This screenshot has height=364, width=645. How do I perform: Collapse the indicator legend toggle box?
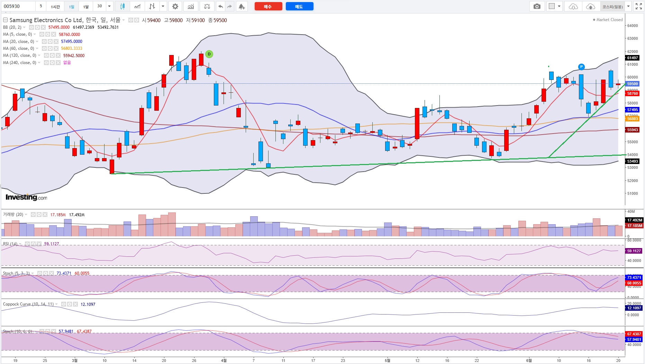pyautogui.click(x=5, y=20)
